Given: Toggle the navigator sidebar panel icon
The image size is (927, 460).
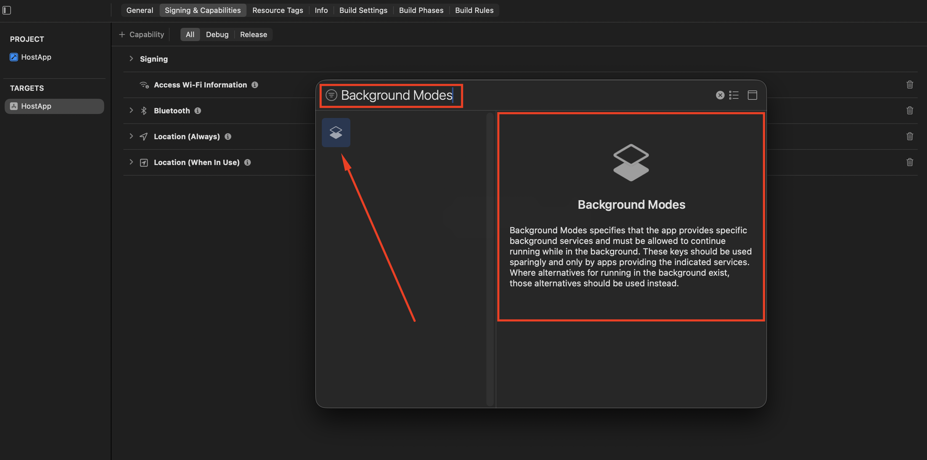Looking at the screenshot, I should tap(7, 10).
